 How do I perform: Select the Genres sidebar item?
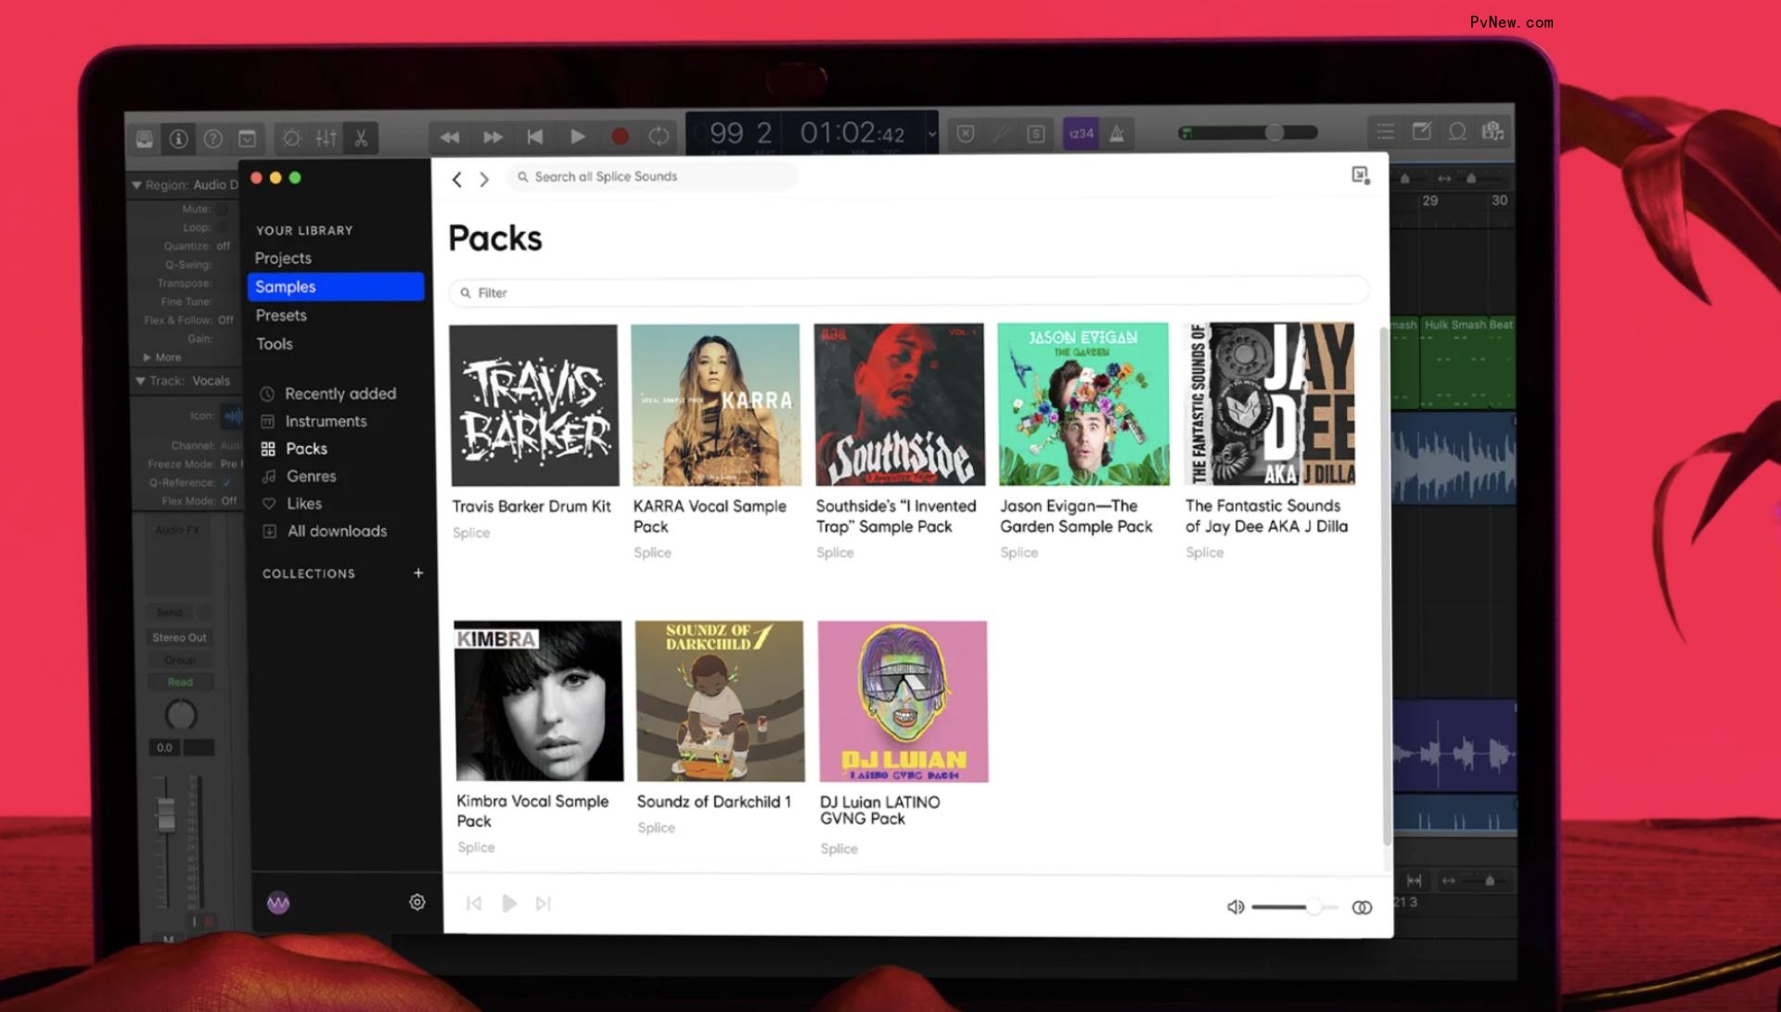(311, 476)
